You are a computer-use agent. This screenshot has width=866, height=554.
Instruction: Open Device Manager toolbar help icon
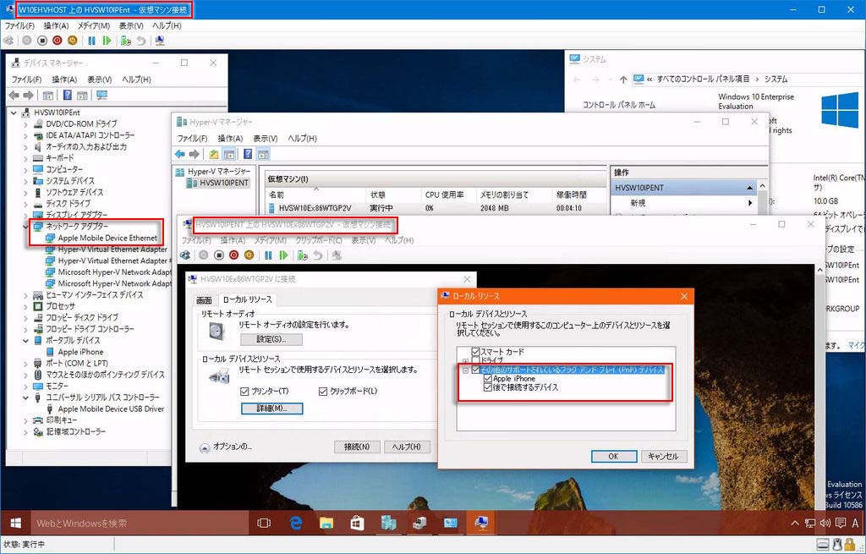(x=68, y=96)
